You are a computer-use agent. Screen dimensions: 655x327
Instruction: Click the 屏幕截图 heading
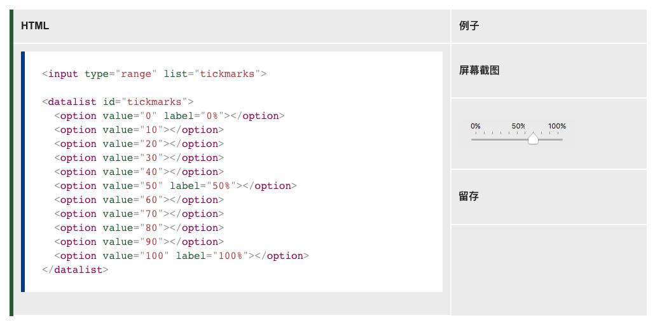(x=479, y=70)
